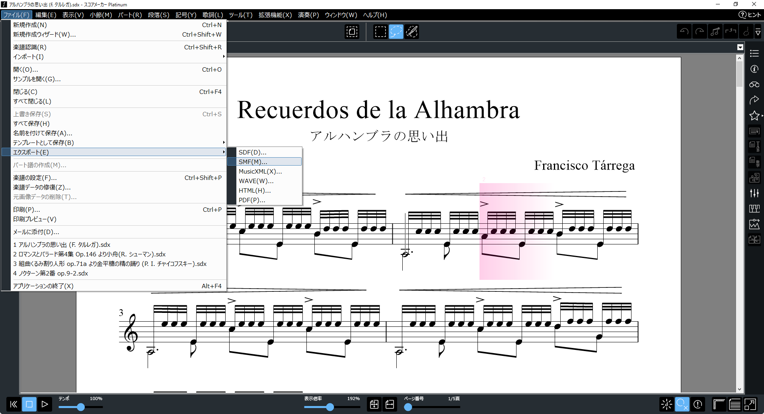Open the document tab dropdown arrow
This screenshot has width=764, height=414.
point(740,47)
